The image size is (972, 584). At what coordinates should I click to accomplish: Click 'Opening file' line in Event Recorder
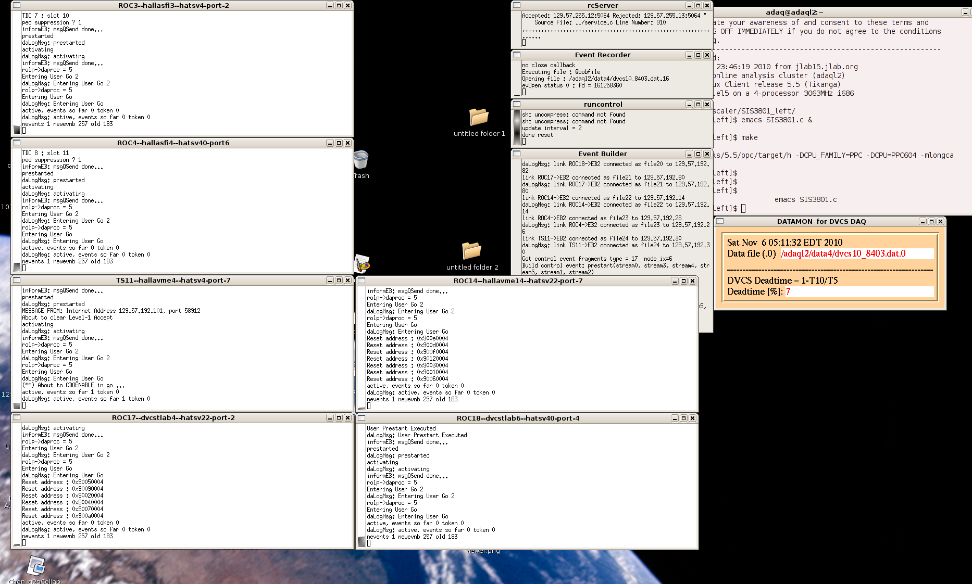pyautogui.click(x=595, y=79)
